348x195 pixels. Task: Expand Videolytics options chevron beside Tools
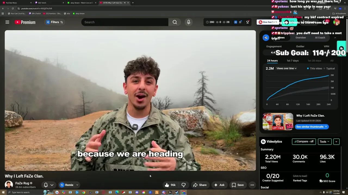coord(336,142)
